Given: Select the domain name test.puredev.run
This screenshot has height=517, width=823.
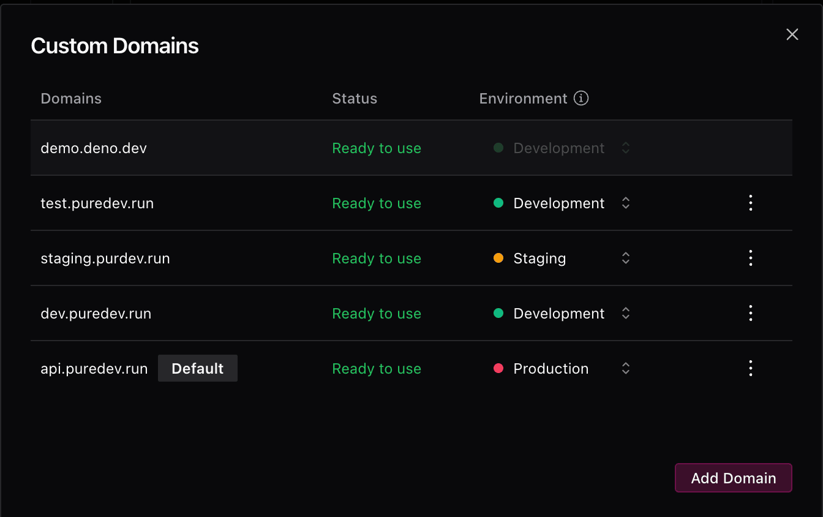Looking at the screenshot, I should [97, 203].
